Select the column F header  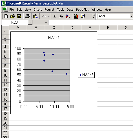pos(108,28)
